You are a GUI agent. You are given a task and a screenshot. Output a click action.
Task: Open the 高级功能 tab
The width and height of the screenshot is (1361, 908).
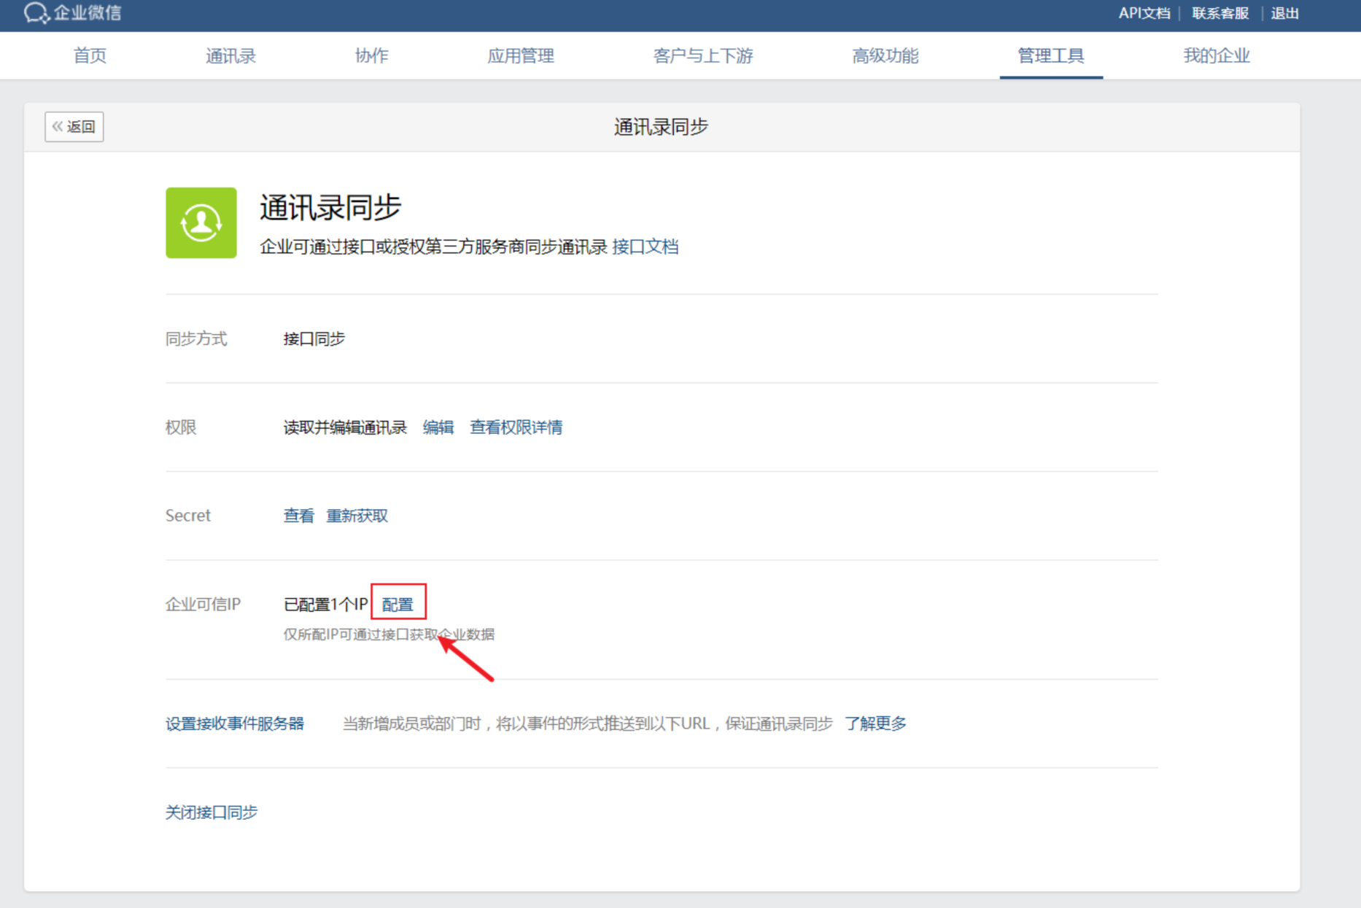pos(885,56)
